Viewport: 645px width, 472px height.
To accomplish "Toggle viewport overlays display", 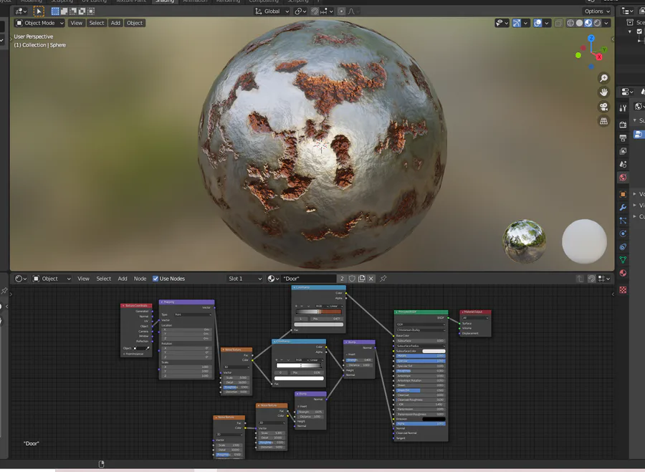I will (537, 23).
